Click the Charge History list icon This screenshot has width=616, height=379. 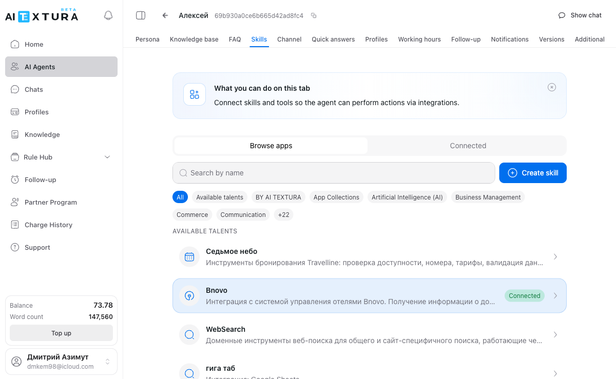[x=15, y=225]
